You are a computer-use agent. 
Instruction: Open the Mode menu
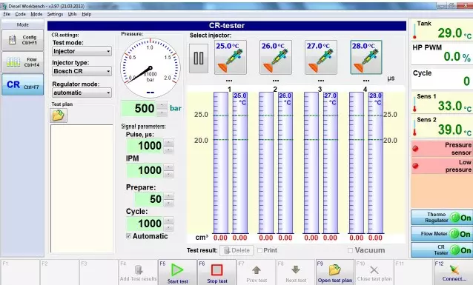tap(36, 14)
